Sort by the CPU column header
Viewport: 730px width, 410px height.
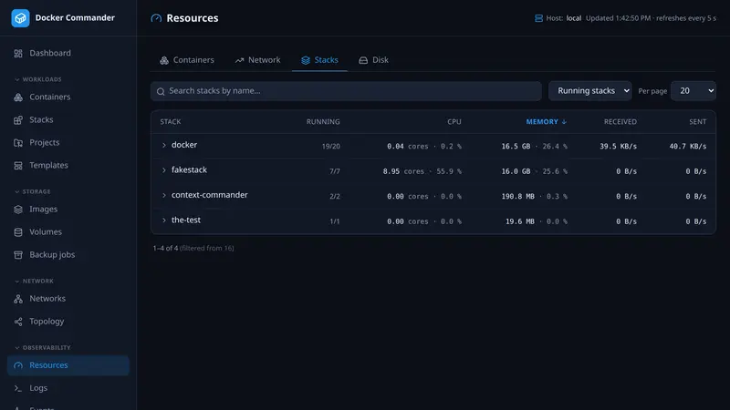[454, 122]
